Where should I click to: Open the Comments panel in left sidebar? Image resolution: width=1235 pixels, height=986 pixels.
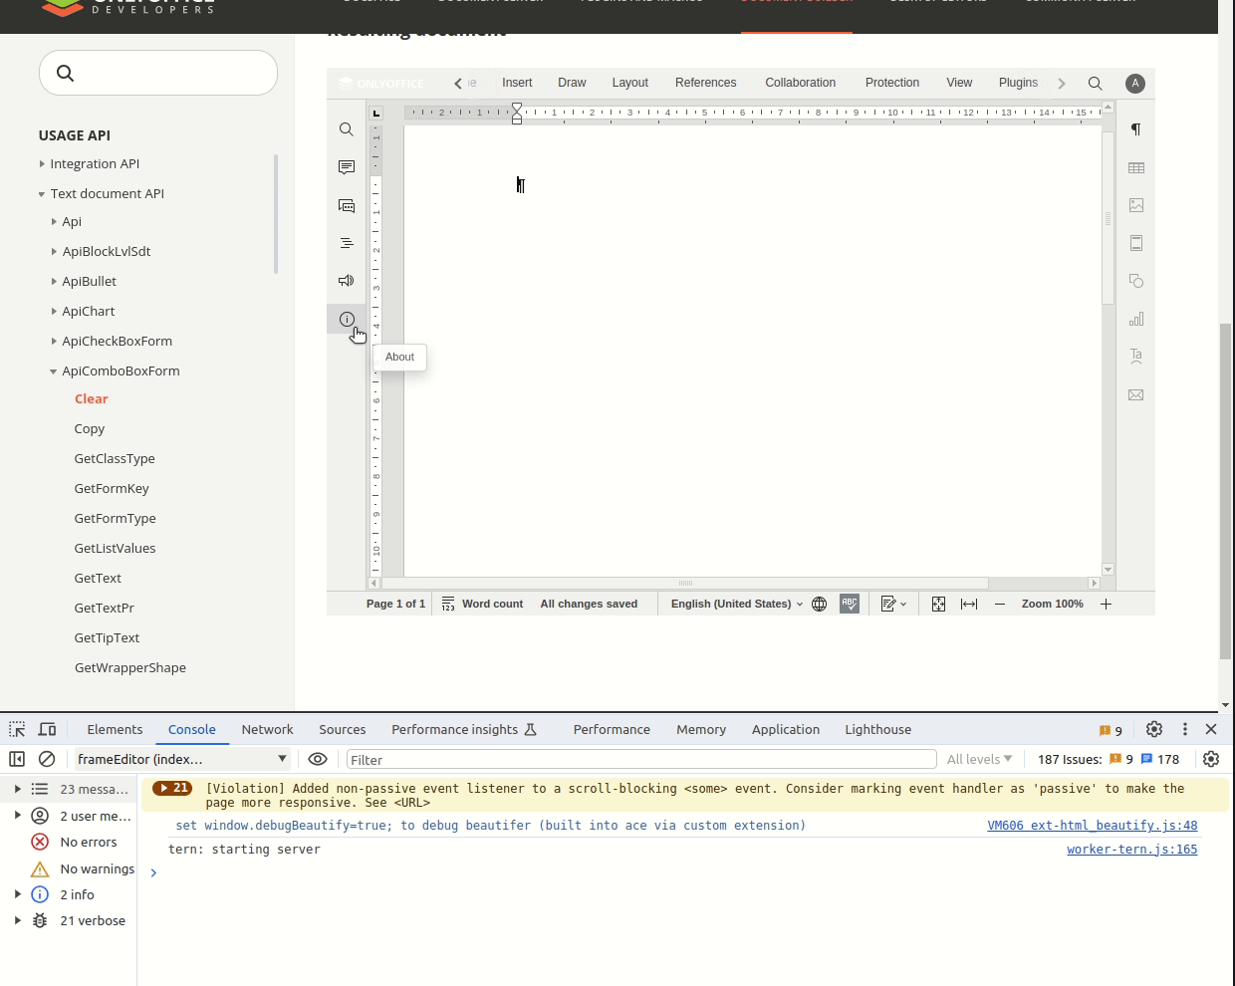tap(347, 167)
